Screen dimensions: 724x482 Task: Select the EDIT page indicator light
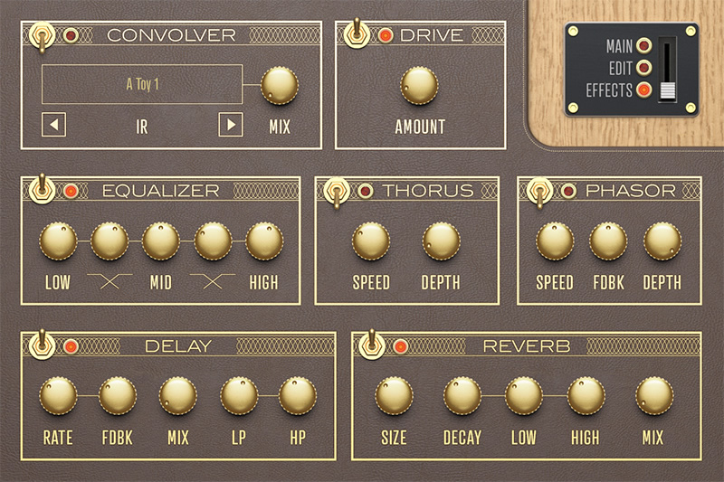tap(644, 68)
